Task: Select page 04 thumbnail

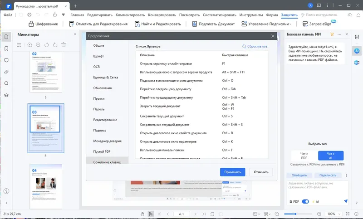Action: [x=46, y=186]
